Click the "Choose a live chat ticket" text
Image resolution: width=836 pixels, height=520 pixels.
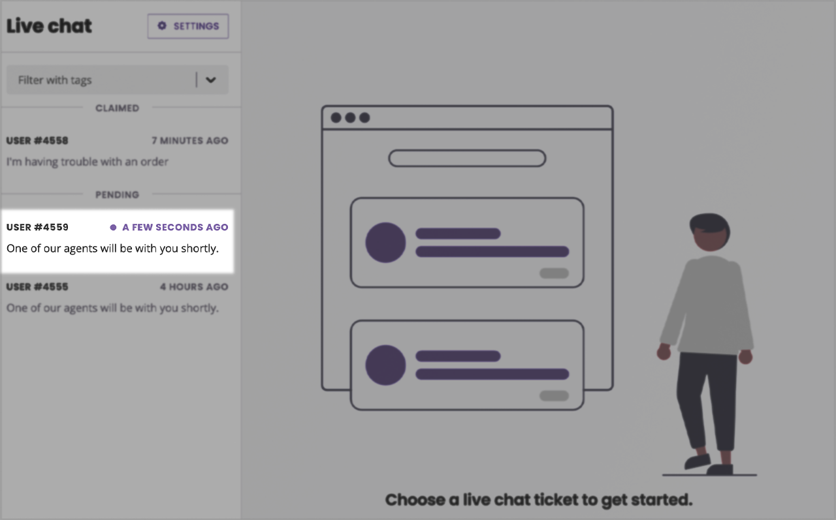[539, 500]
